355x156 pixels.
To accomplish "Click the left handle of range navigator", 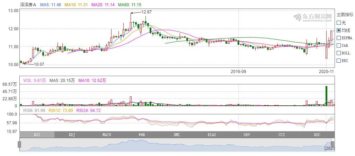I will point(21,145).
